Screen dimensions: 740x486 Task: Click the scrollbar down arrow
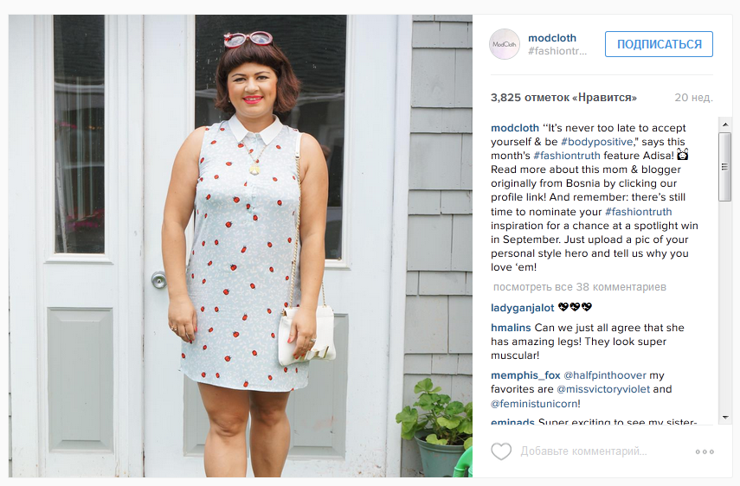[725, 418]
